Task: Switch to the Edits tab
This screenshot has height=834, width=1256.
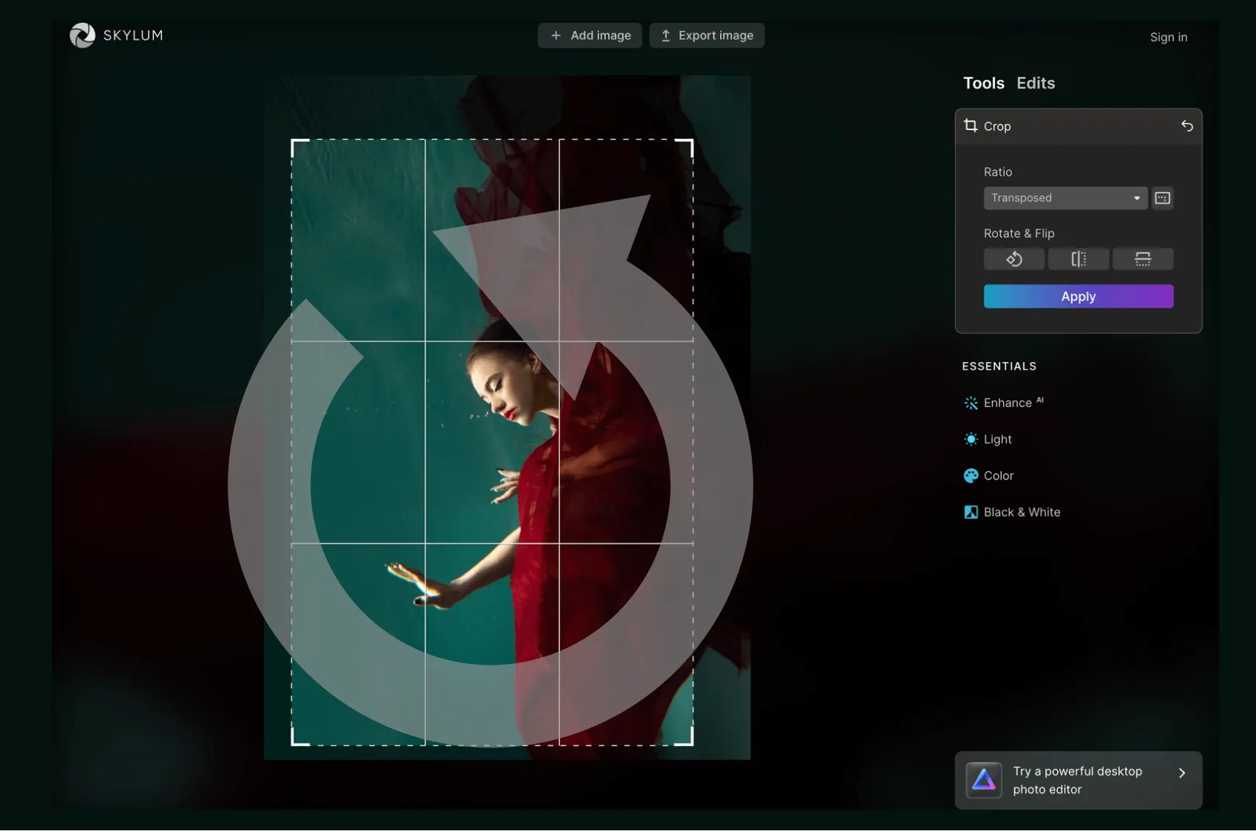Action: (x=1035, y=83)
